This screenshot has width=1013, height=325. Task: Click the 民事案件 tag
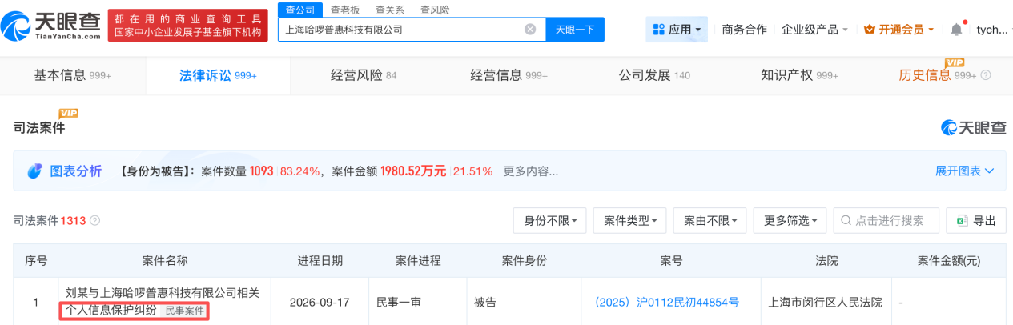[185, 311]
